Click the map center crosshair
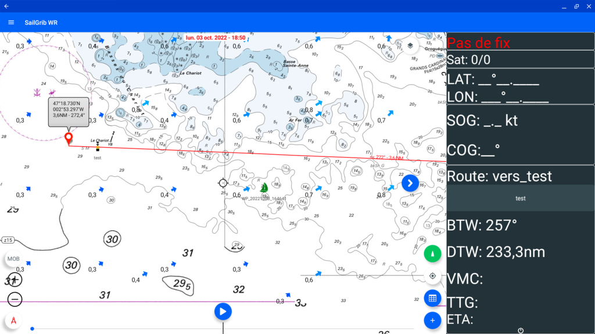The height and width of the screenshot is (334, 595). tap(223, 183)
